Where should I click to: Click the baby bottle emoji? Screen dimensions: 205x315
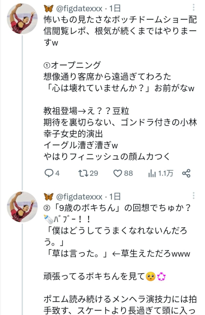tap(48, 219)
